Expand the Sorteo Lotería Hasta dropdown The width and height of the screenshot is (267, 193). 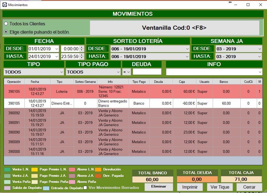click(x=187, y=56)
